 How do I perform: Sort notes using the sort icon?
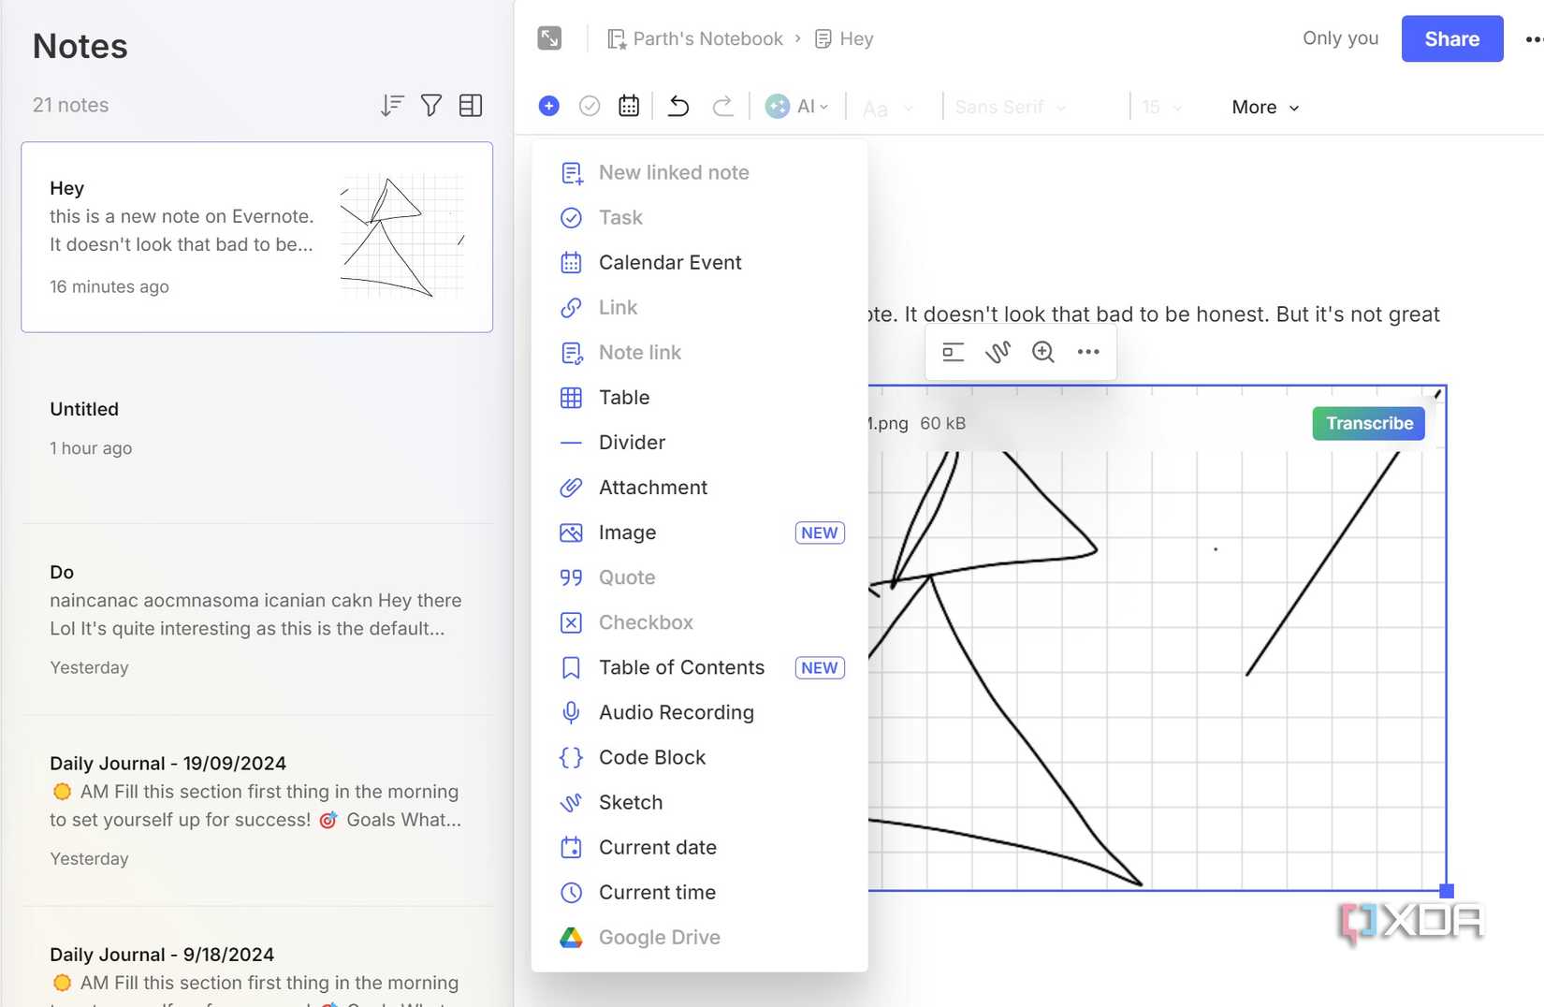click(x=392, y=106)
